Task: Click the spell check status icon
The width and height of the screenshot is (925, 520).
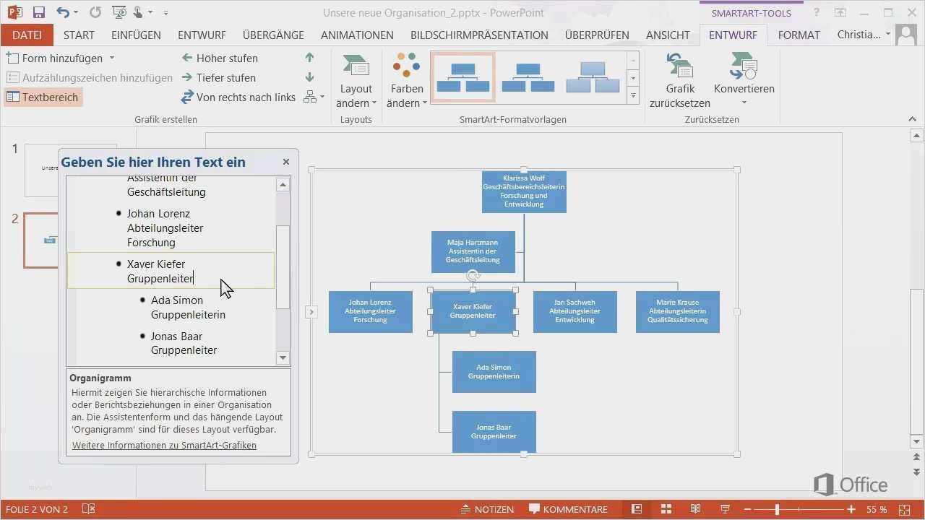Action: click(x=89, y=509)
